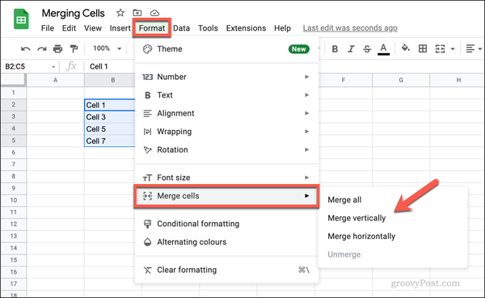Select the cell containing Cell 3
This screenshot has height=298, width=485.
pos(110,117)
